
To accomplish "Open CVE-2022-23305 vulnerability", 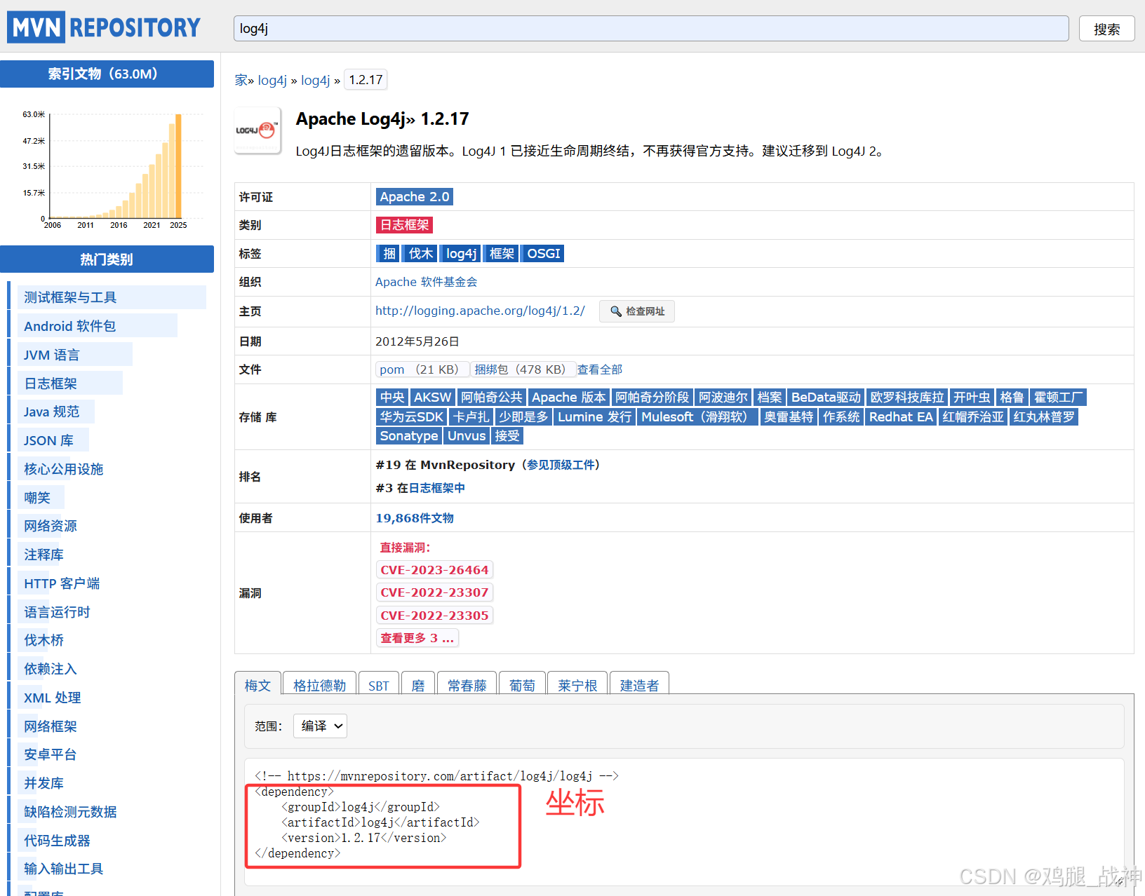I will click(x=434, y=616).
